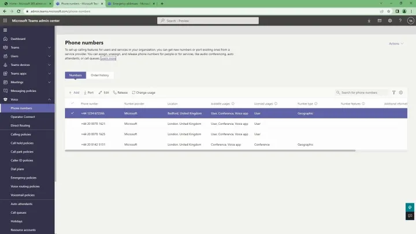This screenshot has width=416, height=234.
Task: Expand the Teams devices section
Action: pos(49,65)
